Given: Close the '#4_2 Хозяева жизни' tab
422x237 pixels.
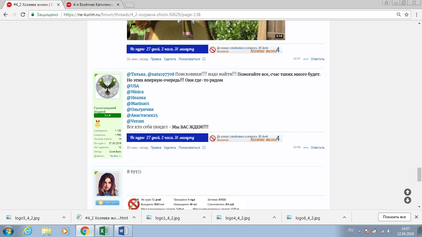Looking at the screenshot, I should (x=58, y=5).
